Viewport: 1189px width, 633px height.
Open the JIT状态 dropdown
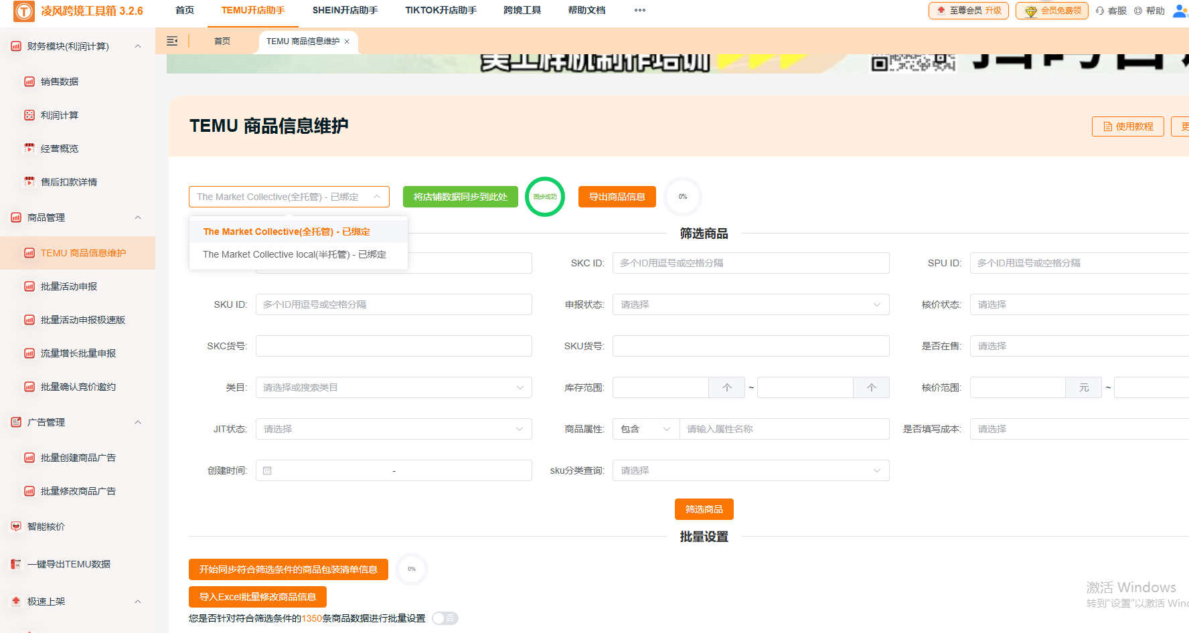(x=394, y=429)
